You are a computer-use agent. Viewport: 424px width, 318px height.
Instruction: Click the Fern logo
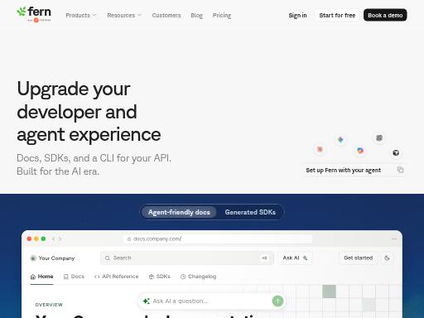click(34, 14)
